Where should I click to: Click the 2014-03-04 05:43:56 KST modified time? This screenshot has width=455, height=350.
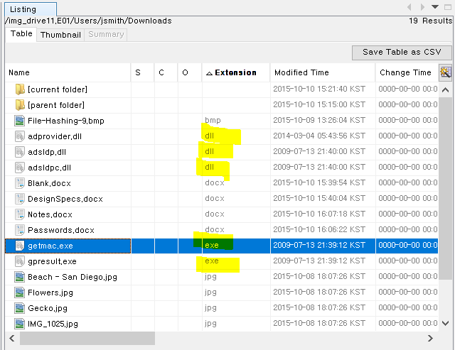point(319,136)
